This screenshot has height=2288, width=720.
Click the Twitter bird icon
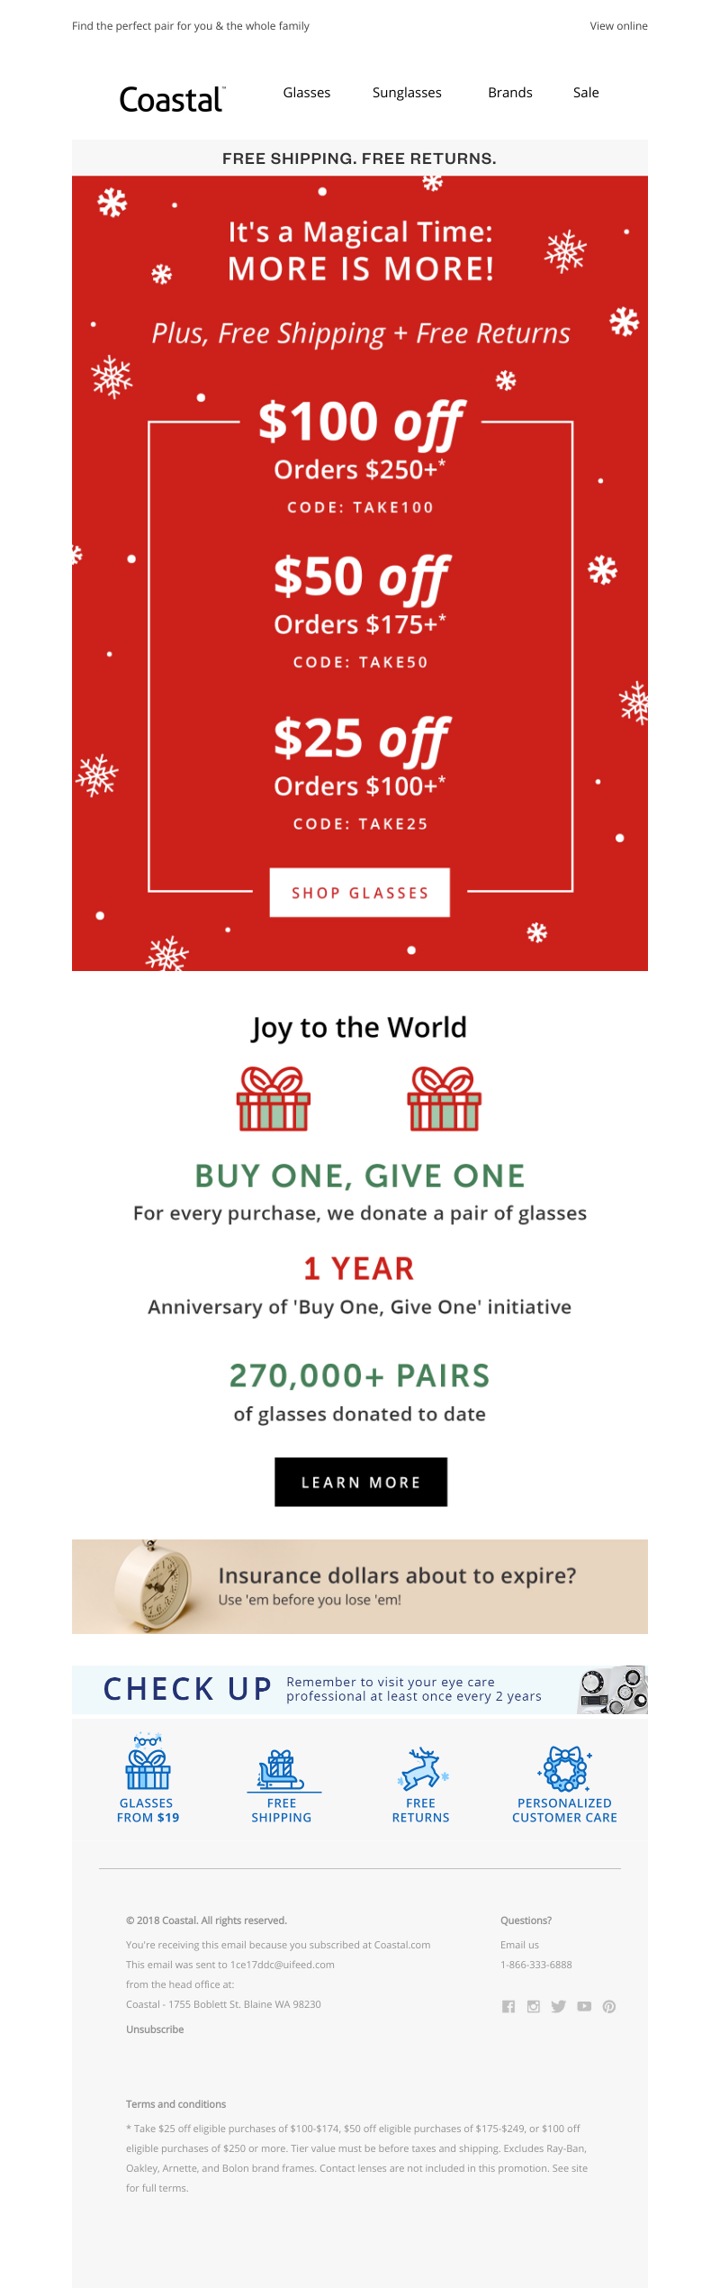coord(559,2006)
